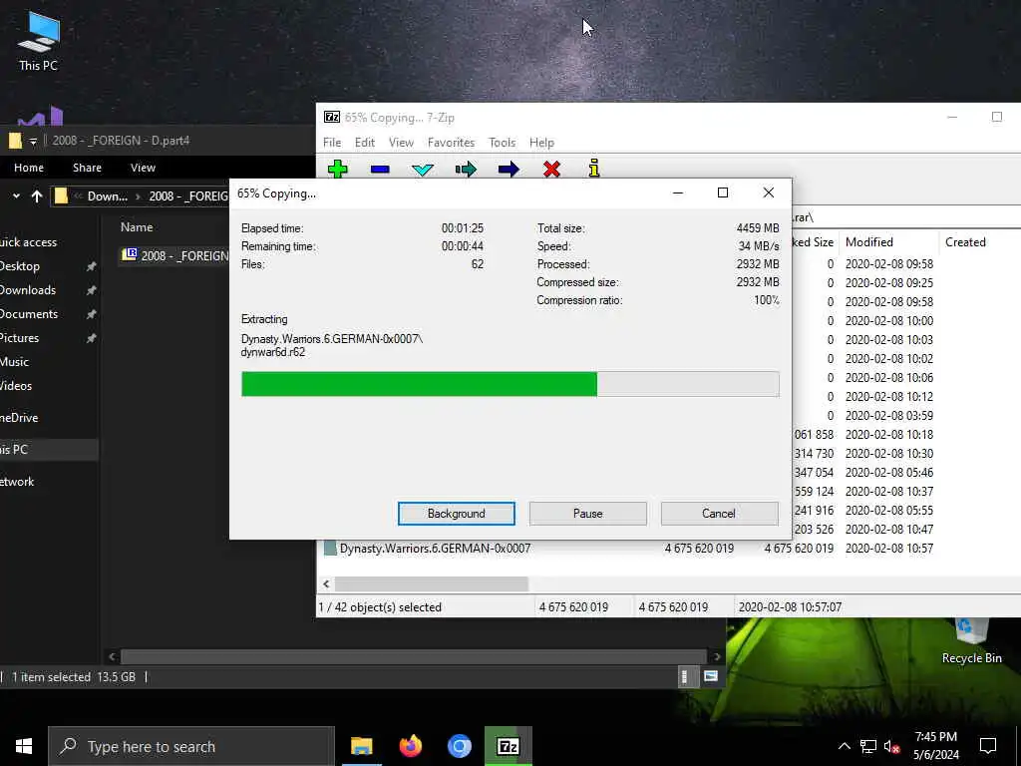Click the 7:45 PM taskbar clock
Screen dimensions: 1021x766
pyautogui.click(x=935, y=746)
